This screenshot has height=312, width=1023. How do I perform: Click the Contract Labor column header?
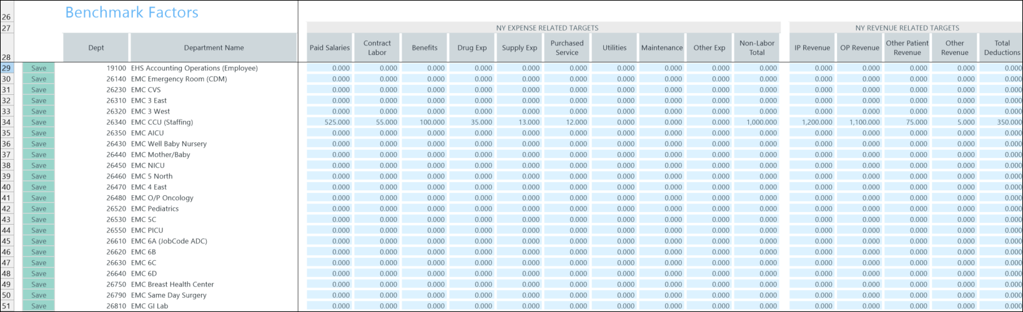click(377, 48)
